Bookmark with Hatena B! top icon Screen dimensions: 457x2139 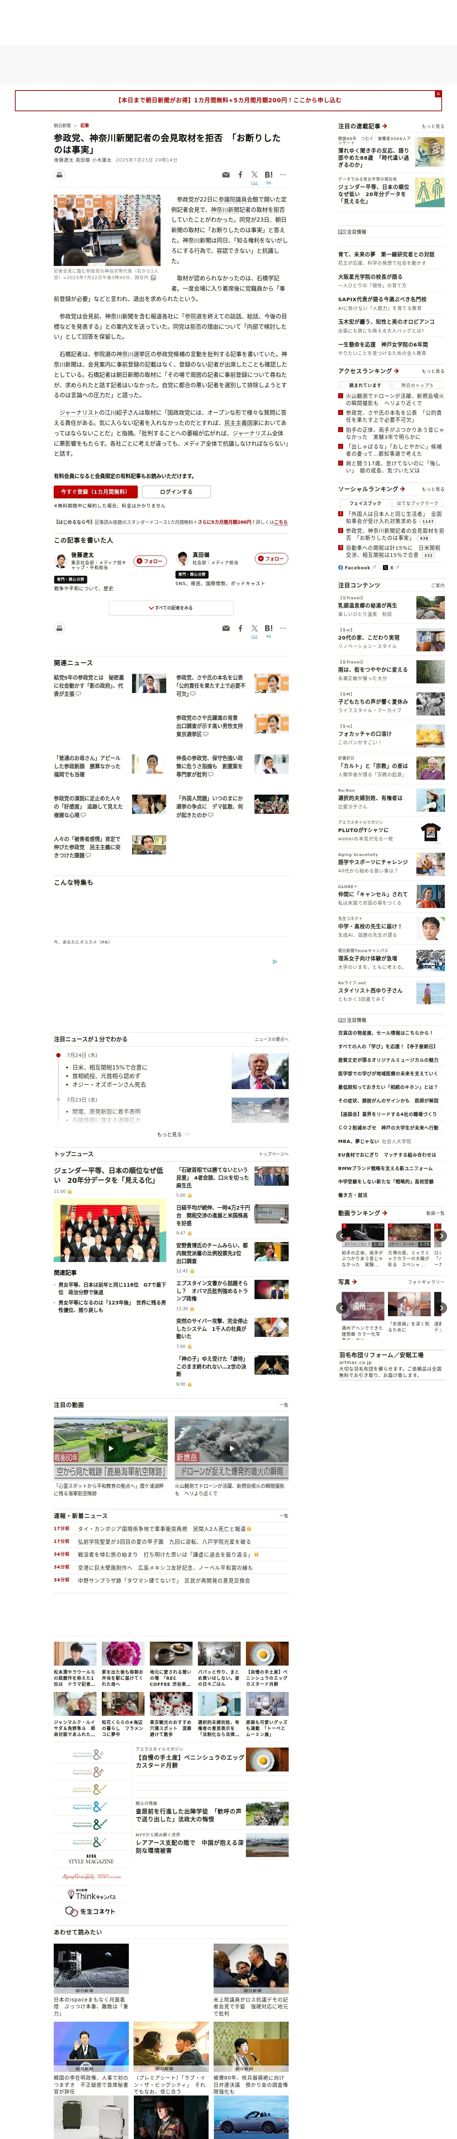pyautogui.click(x=269, y=174)
